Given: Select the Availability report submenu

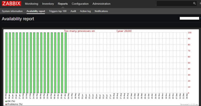Looking at the screenshot, I should [36, 11].
